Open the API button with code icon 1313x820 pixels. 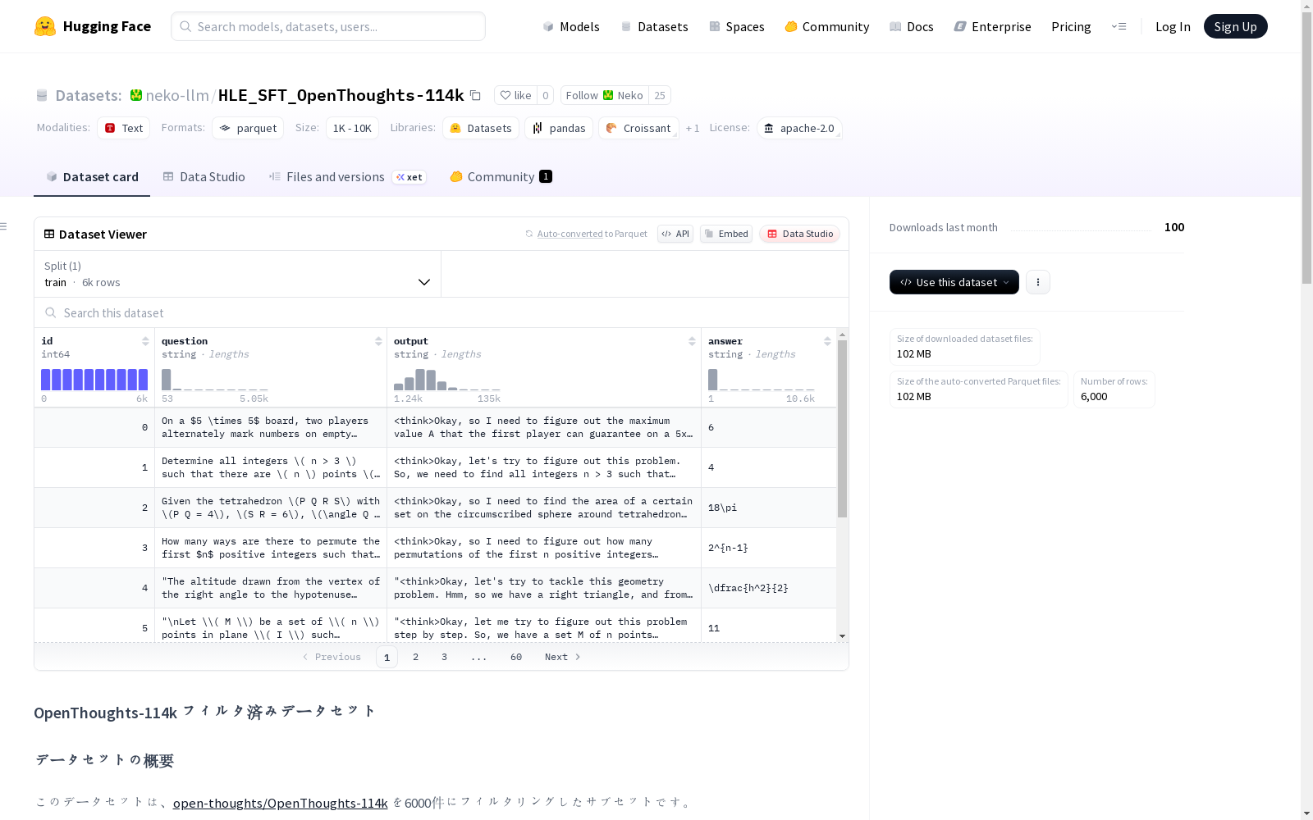[675, 234]
